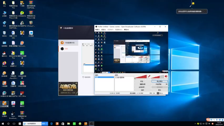Select the NetHook desktop icon
224x126 pixels.
coord(22,44)
